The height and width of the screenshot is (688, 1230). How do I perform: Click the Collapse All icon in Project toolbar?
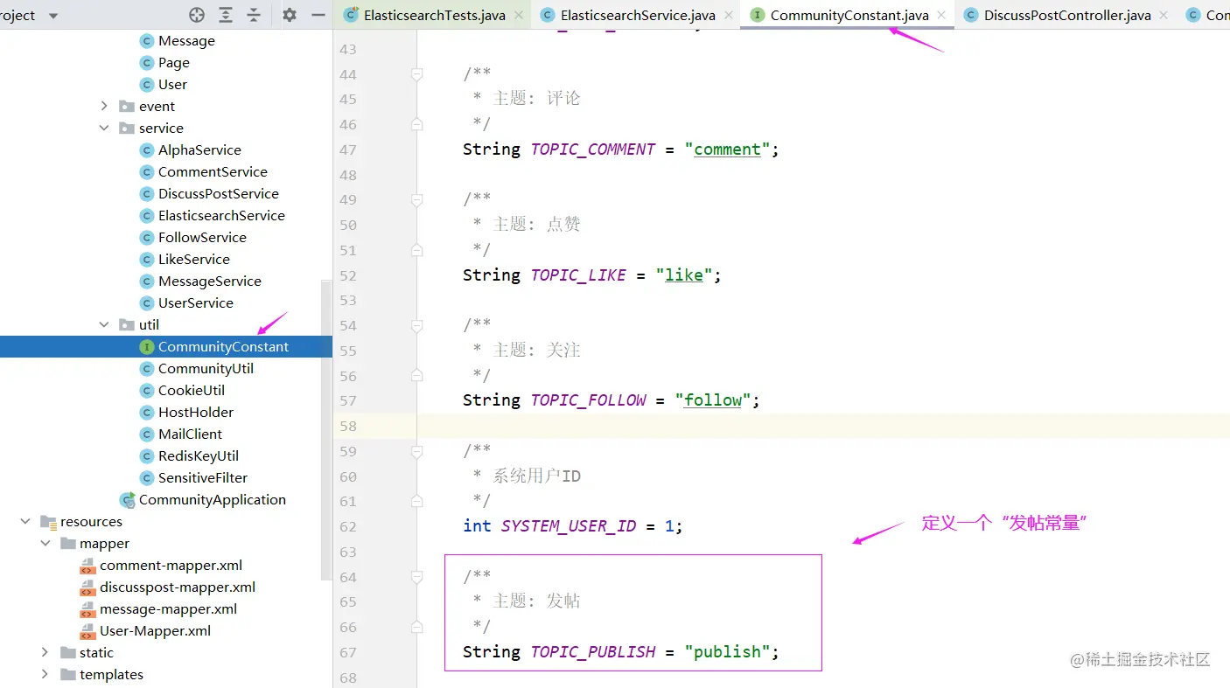click(254, 15)
